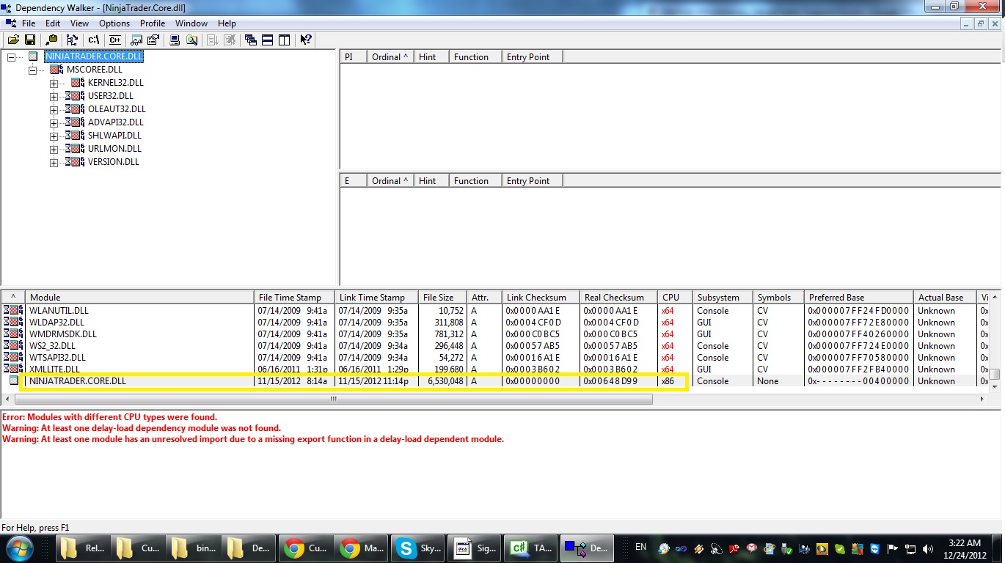Open the Window menu
Viewport: 1005px width, 563px height.
[x=191, y=23]
